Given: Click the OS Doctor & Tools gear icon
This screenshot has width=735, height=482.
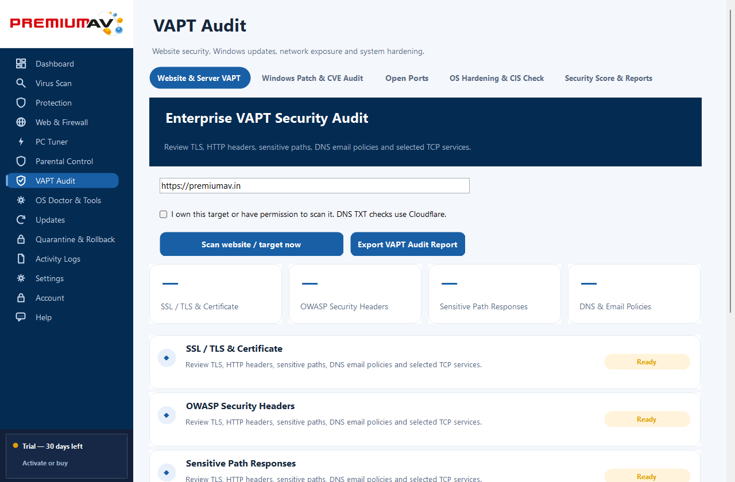Looking at the screenshot, I should pos(21,200).
